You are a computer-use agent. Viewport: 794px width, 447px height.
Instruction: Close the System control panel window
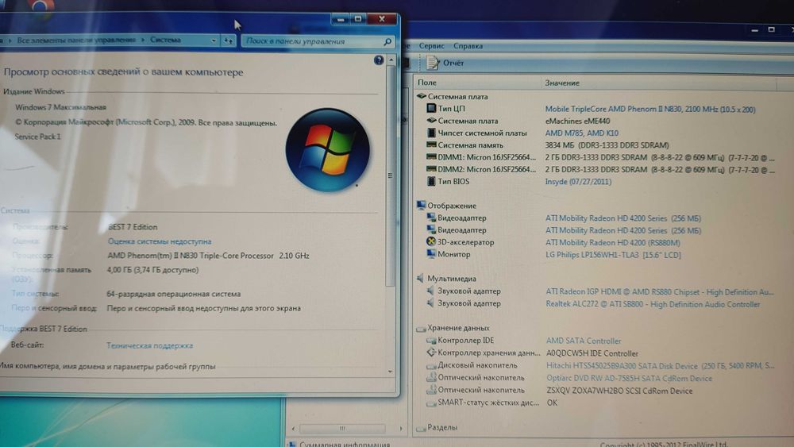click(x=382, y=19)
